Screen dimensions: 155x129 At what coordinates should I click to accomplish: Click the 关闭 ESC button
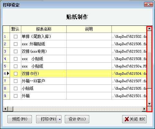click(x=134, y=119)
